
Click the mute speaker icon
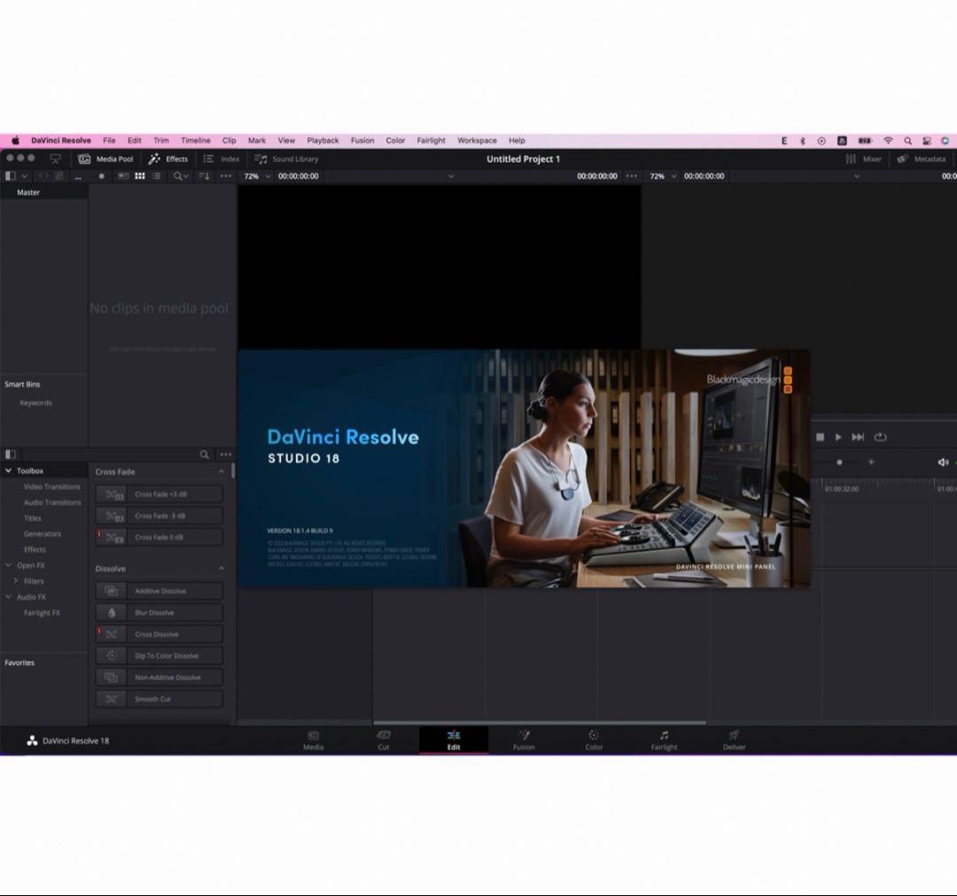click(943, 462)
